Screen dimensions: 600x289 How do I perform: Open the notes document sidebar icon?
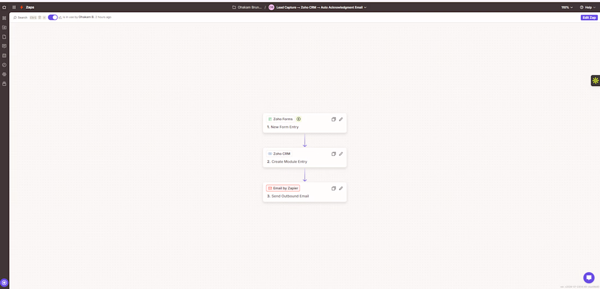4,36
